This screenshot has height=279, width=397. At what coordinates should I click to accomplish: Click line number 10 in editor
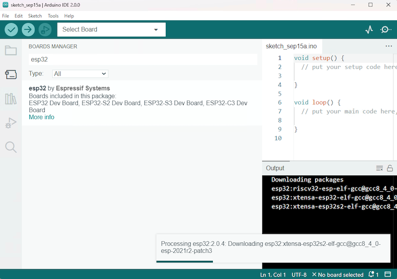[278, 138]
